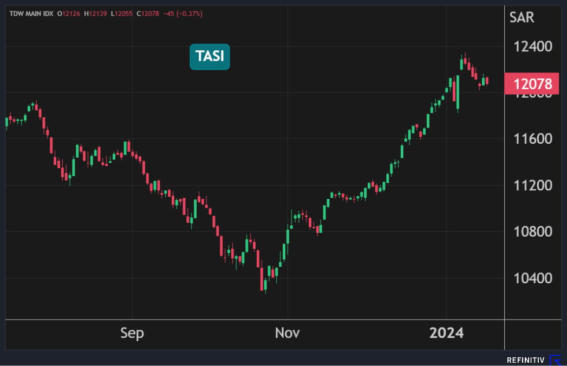Click the REFINITIV brand text
This screenshot has width=567, height=366.
[525, 360]
